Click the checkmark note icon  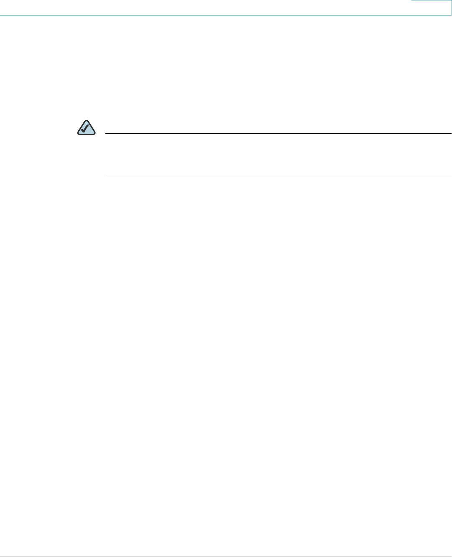tap(87, 127)
